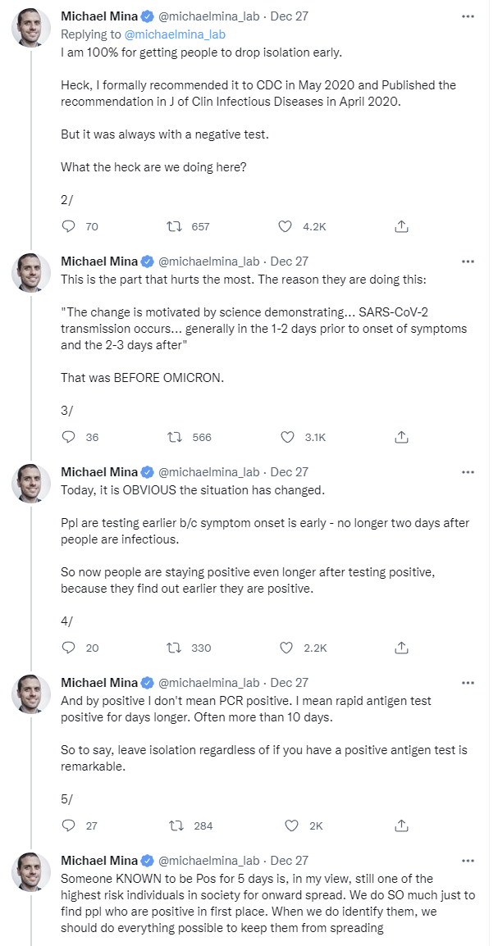Like the tweet with 4.2K likes
The height and width of the screenshot is (946, 498).
coord(286,226)
